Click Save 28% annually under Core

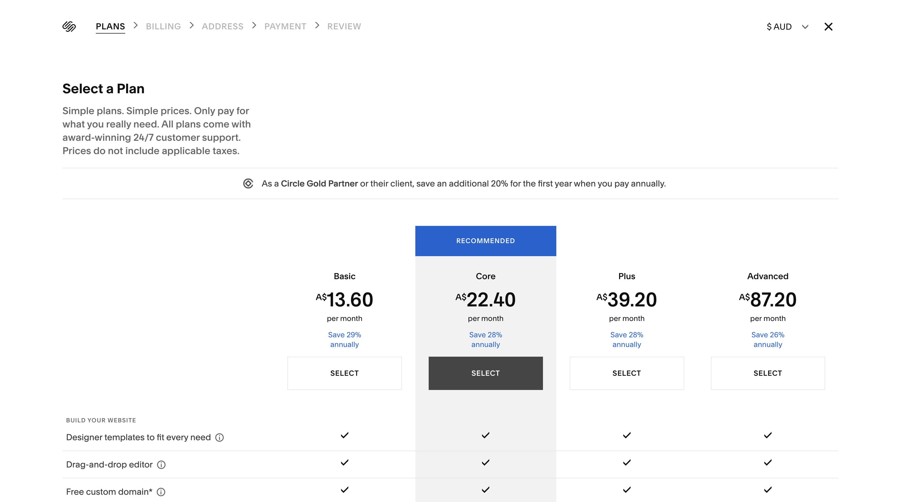click(x=485, y=339)
